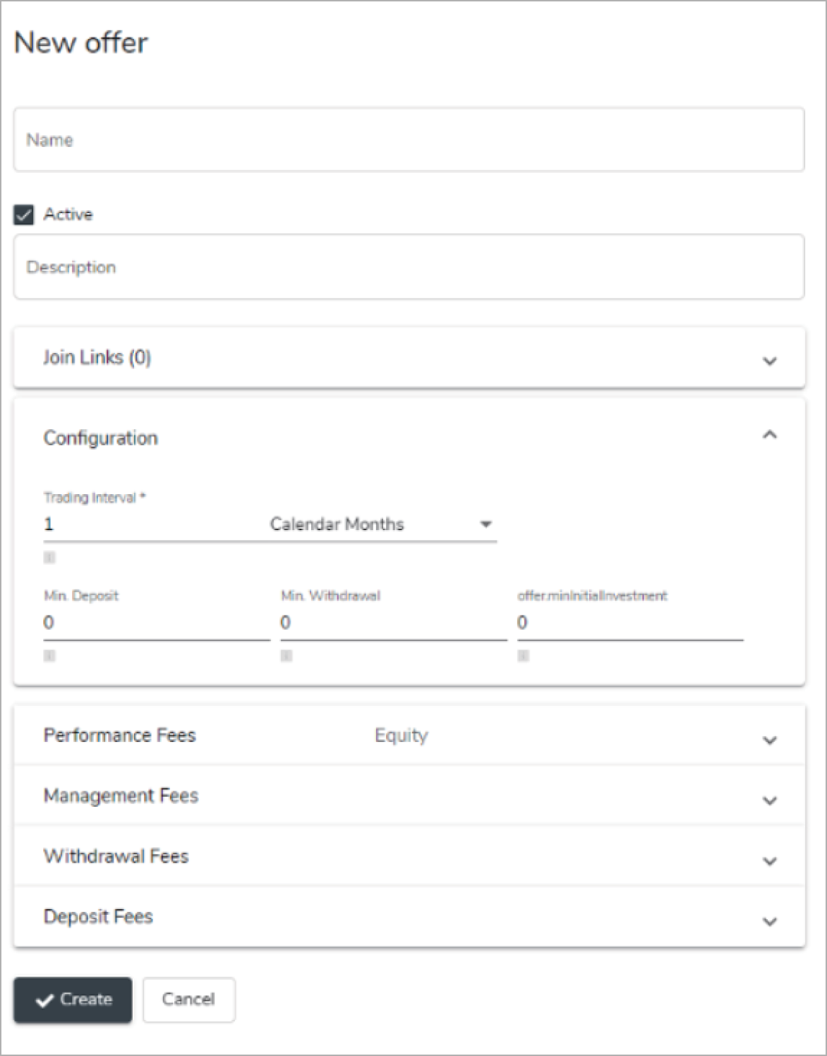Expand Deposit Fees chevron
827x1056 pixels.
point(769,921)
